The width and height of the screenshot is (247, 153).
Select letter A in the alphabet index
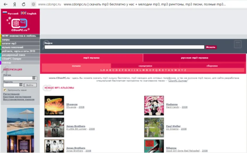pyautogui.click(x=107, y=70)
